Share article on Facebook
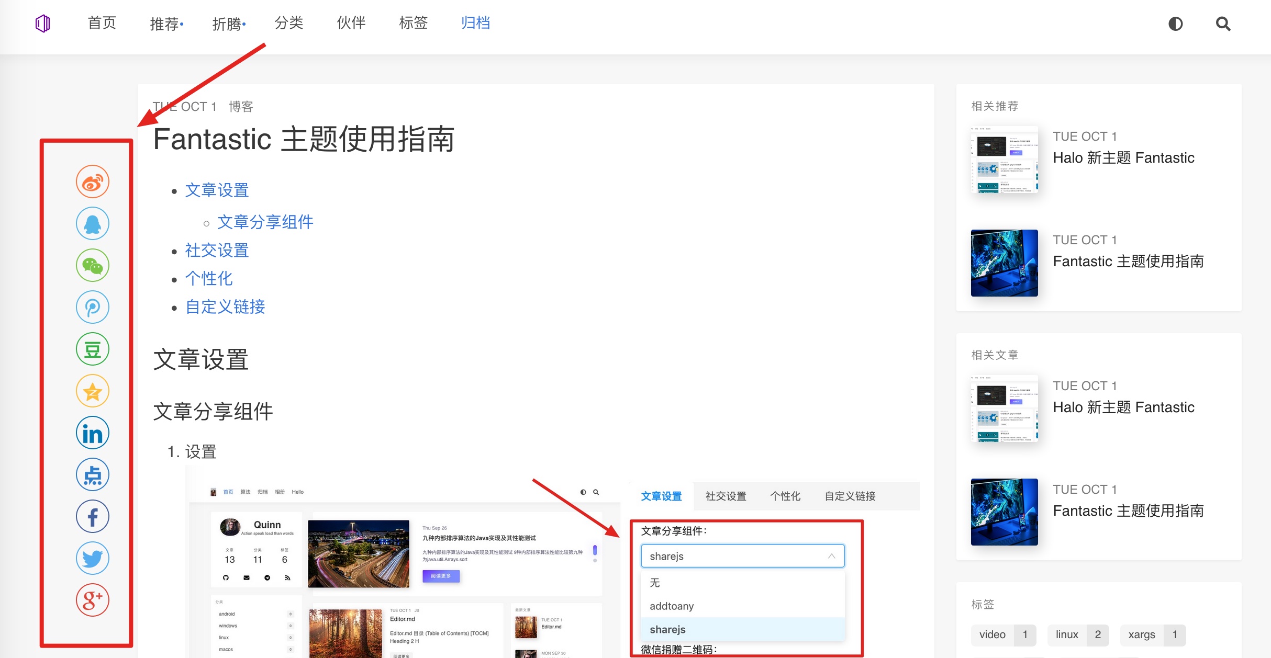The width and height of the screenshot is (1271, 658). [93, 517]
